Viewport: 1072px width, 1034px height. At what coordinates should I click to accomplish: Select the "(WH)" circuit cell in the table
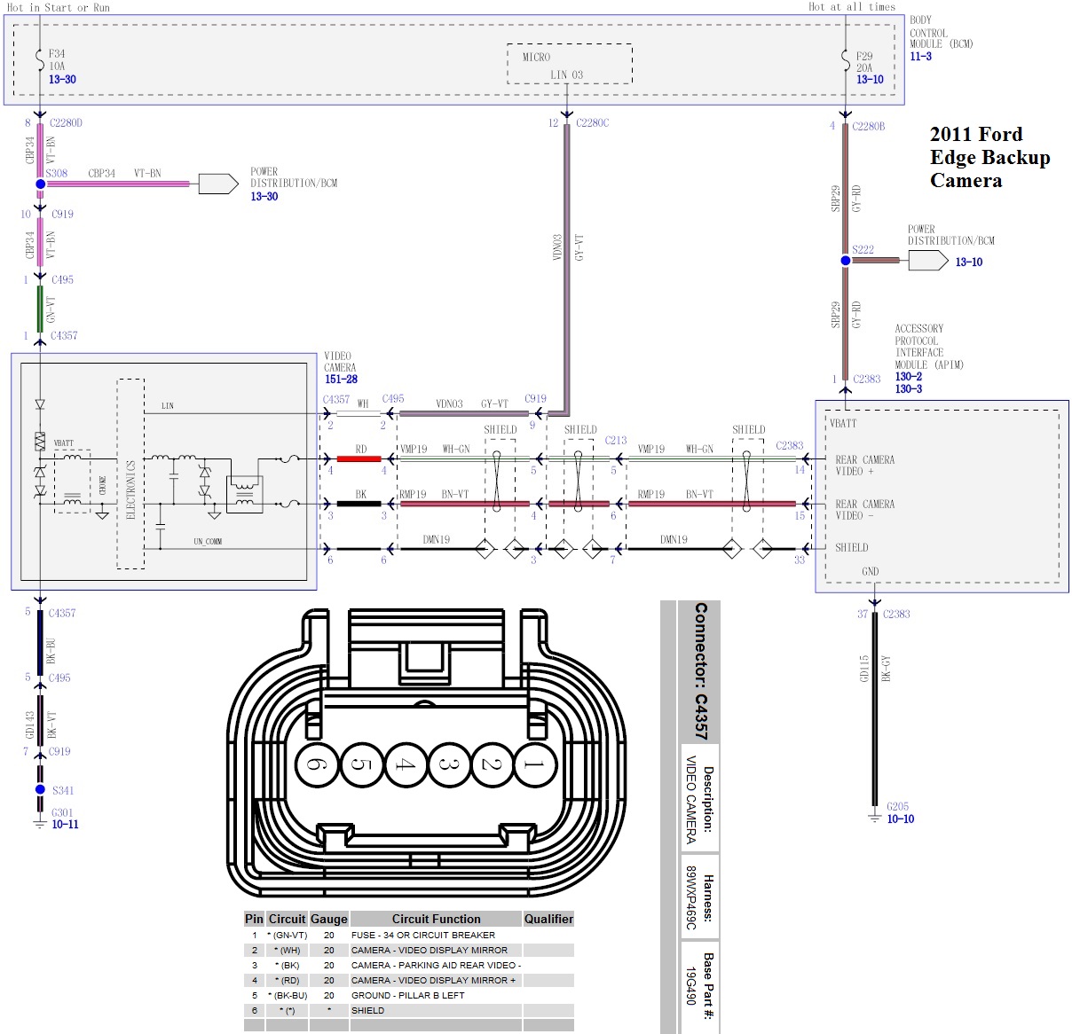pyautogui.click(x=288, y=950)
